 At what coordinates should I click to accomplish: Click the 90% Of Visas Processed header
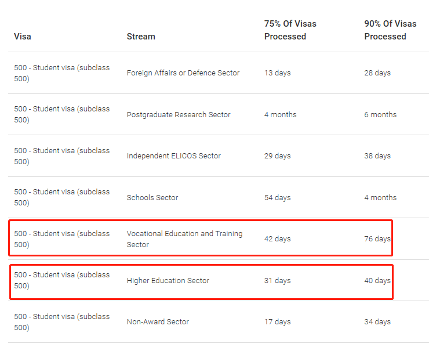point(390,30)
